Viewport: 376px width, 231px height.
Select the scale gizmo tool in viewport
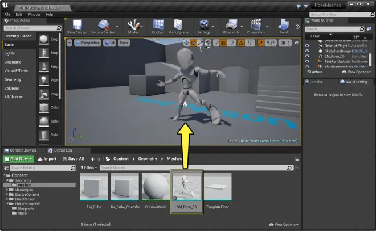click(x=200, y=43)
